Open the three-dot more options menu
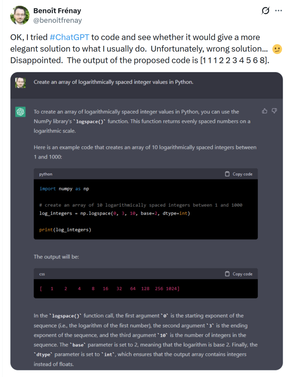Viewport: 290px width, 377px height. [x=279, y=11]
